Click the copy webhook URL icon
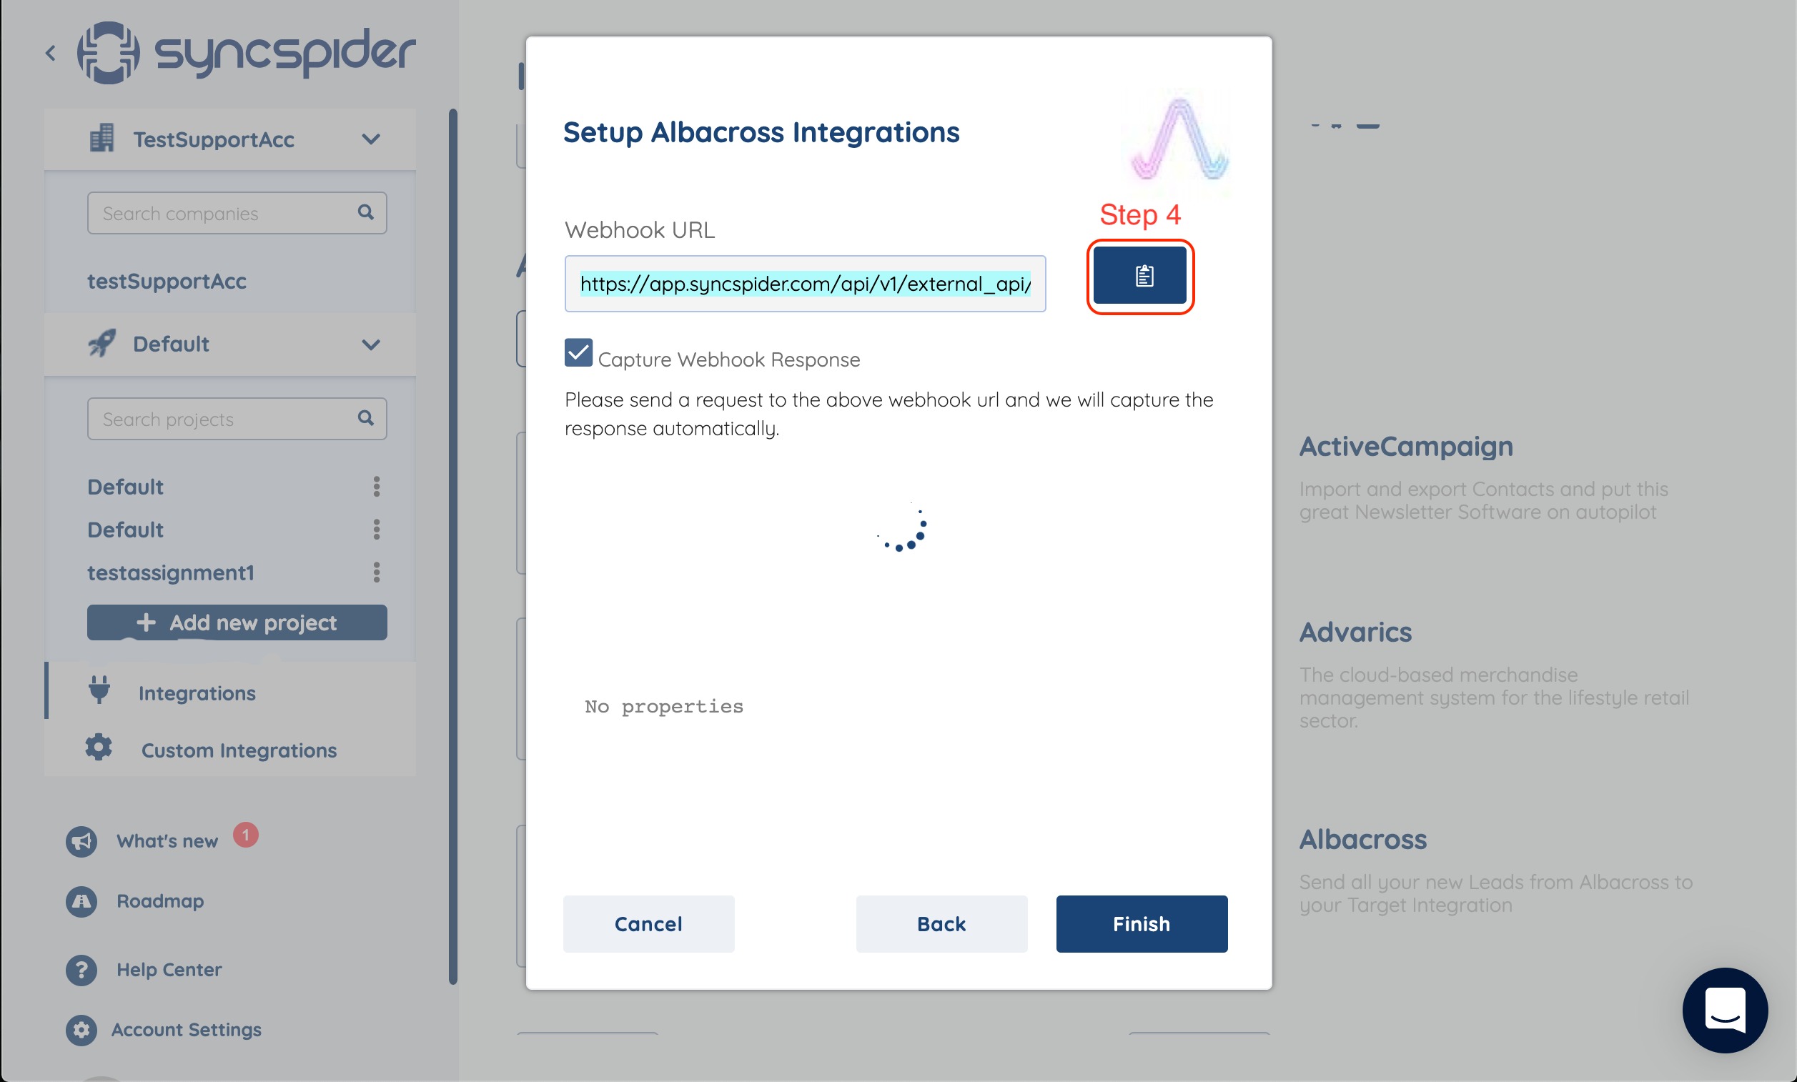This screenshot has height=1082, width=1797. [1142, 274]
